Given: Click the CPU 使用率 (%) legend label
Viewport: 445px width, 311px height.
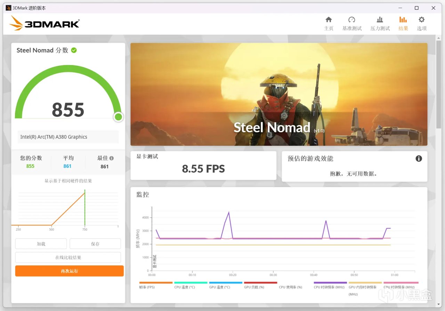Looking at the screenshot, I should (291, 287).
